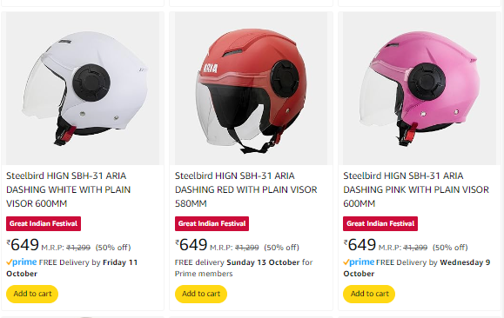The width and height of the screenshot is (504, 318).
Task: Select the ₹649 price of the pink helmet
Action: [x=360, y=245]
